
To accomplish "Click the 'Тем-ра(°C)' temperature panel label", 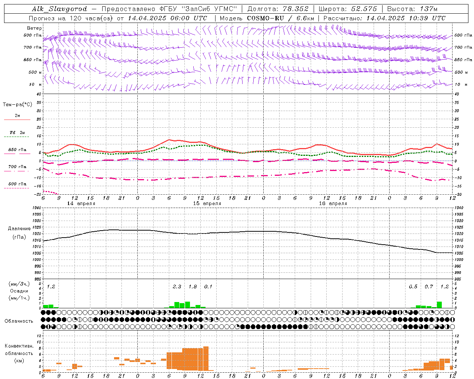I will click(17, 105).
